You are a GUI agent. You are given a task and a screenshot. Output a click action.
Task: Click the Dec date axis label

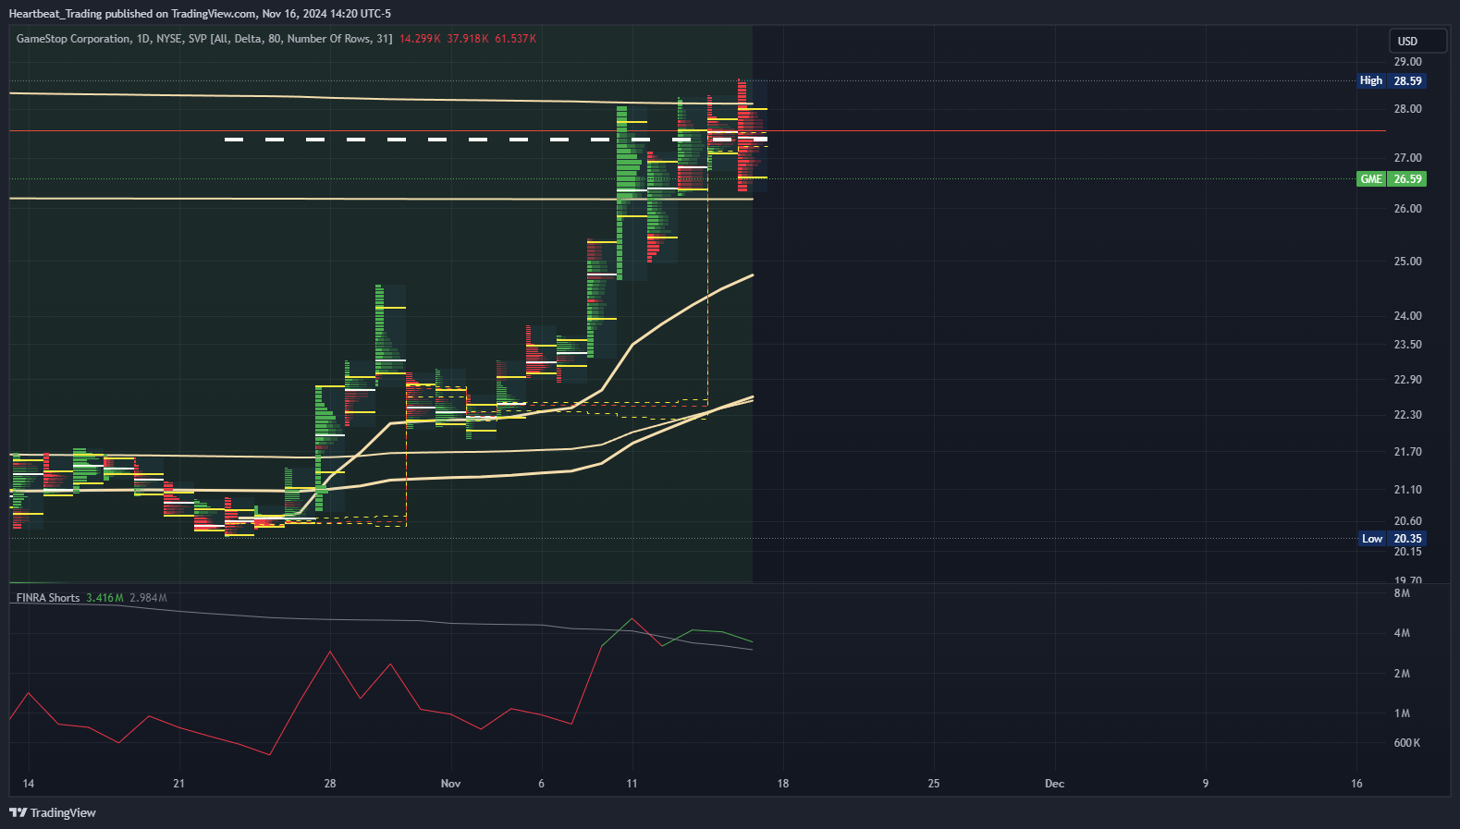[x=1054, y=784]
